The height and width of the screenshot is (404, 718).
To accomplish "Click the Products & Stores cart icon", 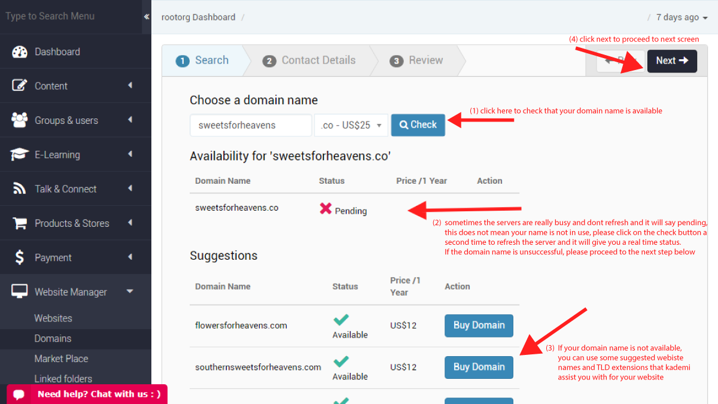I will coord(20,223).
